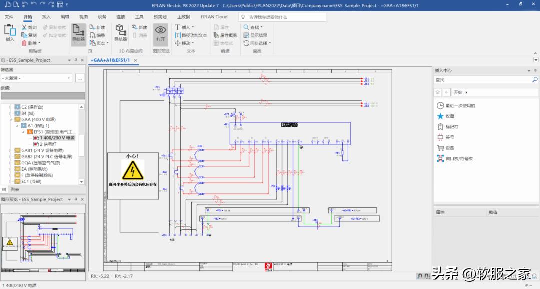Collapse the GAA (400 V 电源) tree node
The height and width of the screenshot is (289, 540).
(x=11, y=119)
